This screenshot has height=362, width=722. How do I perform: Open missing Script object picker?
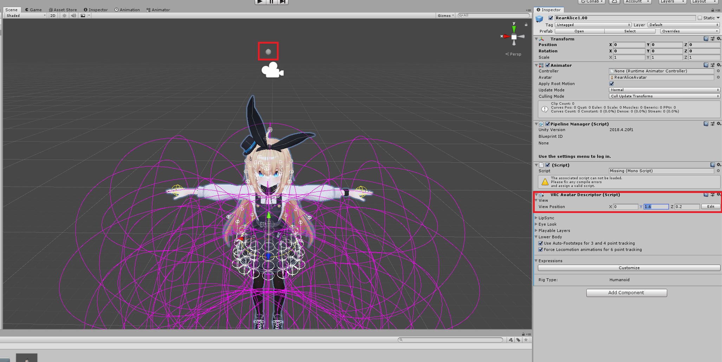[718, 171]
